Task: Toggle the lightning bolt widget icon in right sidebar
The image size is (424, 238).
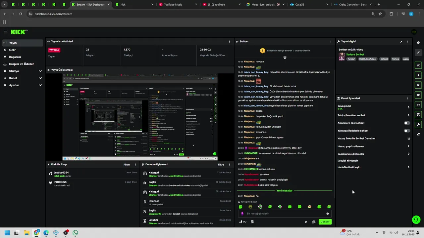Action: click(418, 75)
